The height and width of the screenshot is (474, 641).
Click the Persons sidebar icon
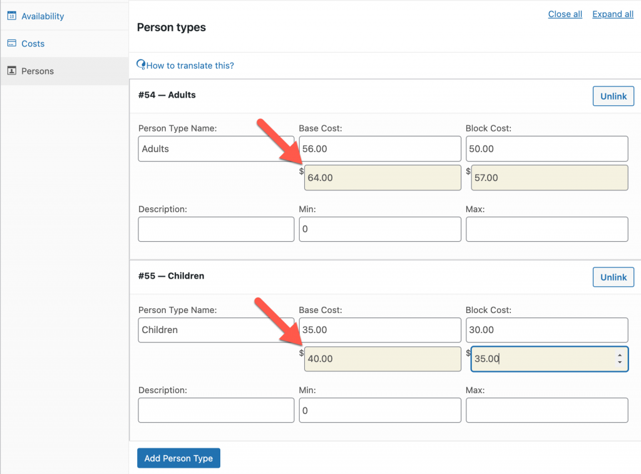coord(12,71)
